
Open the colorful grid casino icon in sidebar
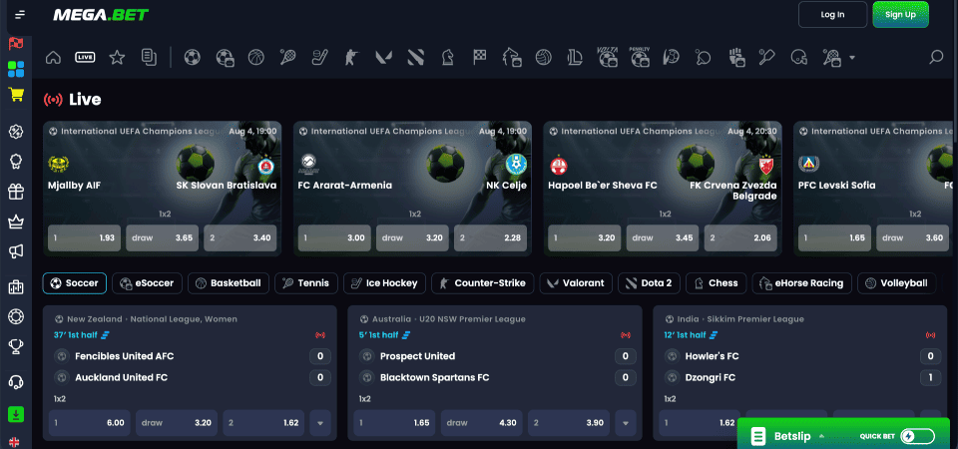(x=16, y=69)
